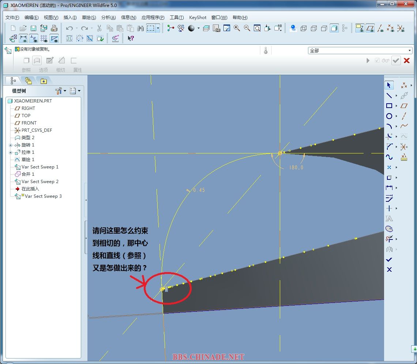The image size is (417, 364).
Task: Click the Zoom In magnifier icon
Action: tap(237, 28)
